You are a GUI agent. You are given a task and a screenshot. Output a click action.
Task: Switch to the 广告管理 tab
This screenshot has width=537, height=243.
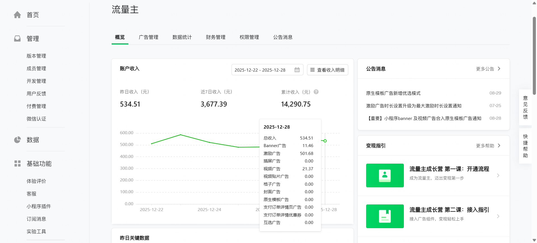[149, 37]
